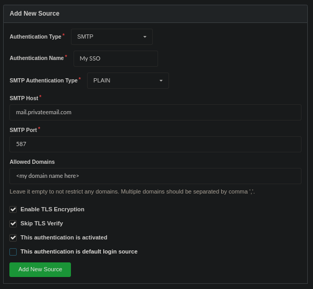Click the SMTP Authentication Type label
Viewport: 313px width, 289px height.
44,80
